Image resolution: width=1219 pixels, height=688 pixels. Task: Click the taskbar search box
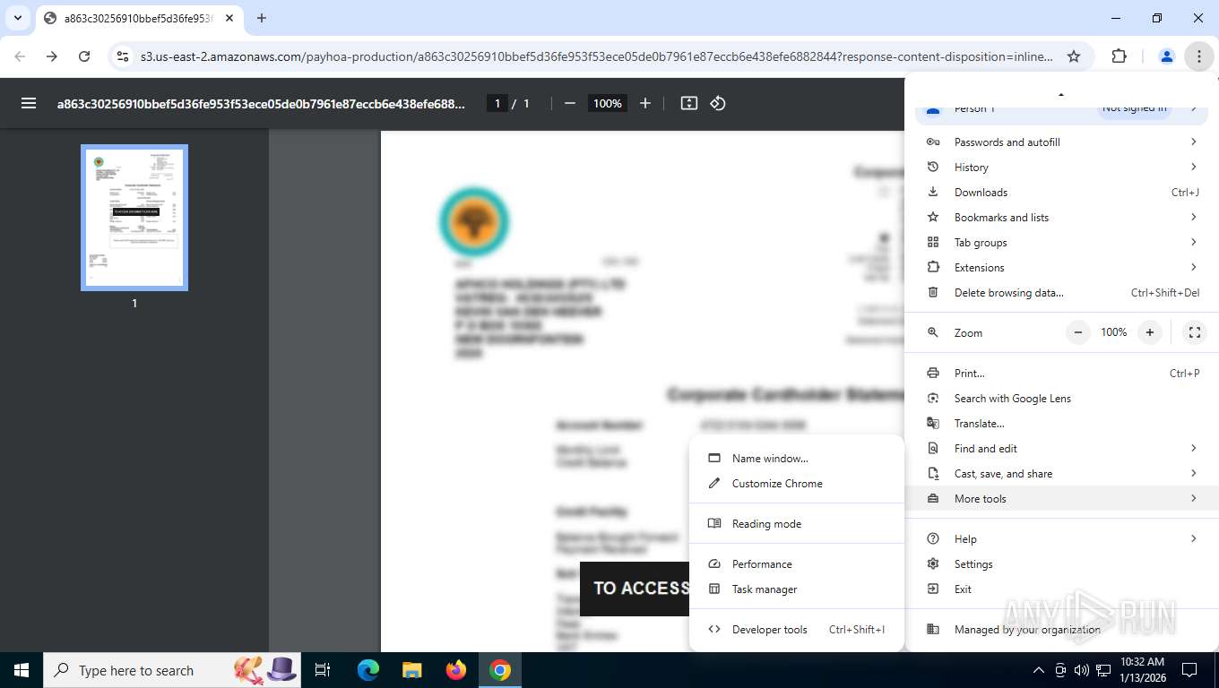pos(170,670)
